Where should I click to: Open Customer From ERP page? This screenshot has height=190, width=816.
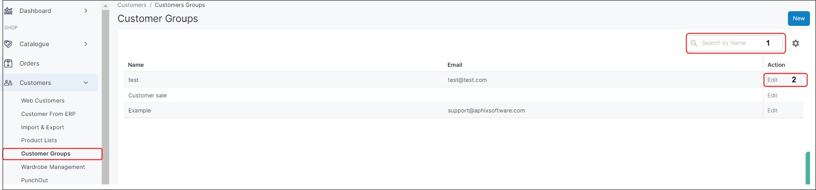48,114
